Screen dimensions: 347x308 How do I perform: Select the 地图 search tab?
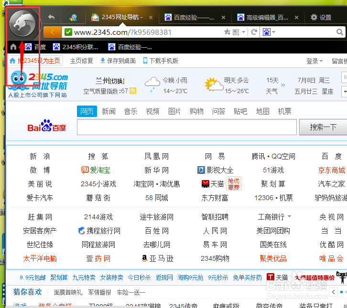point(262,111)
